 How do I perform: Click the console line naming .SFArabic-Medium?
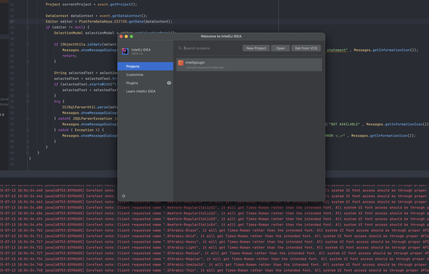214,253
